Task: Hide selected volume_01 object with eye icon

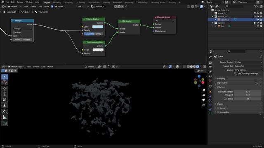Action: click(x=257, y=20)
